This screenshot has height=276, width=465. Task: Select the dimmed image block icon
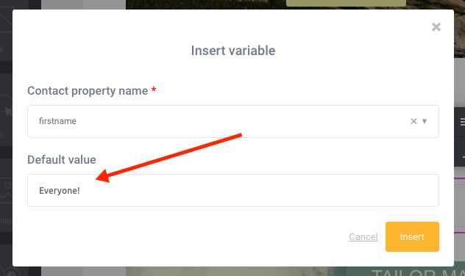pos(6,191)
